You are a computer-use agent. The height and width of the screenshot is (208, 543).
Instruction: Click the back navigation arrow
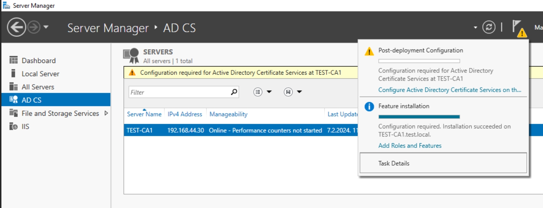click(x=16, y=27)
